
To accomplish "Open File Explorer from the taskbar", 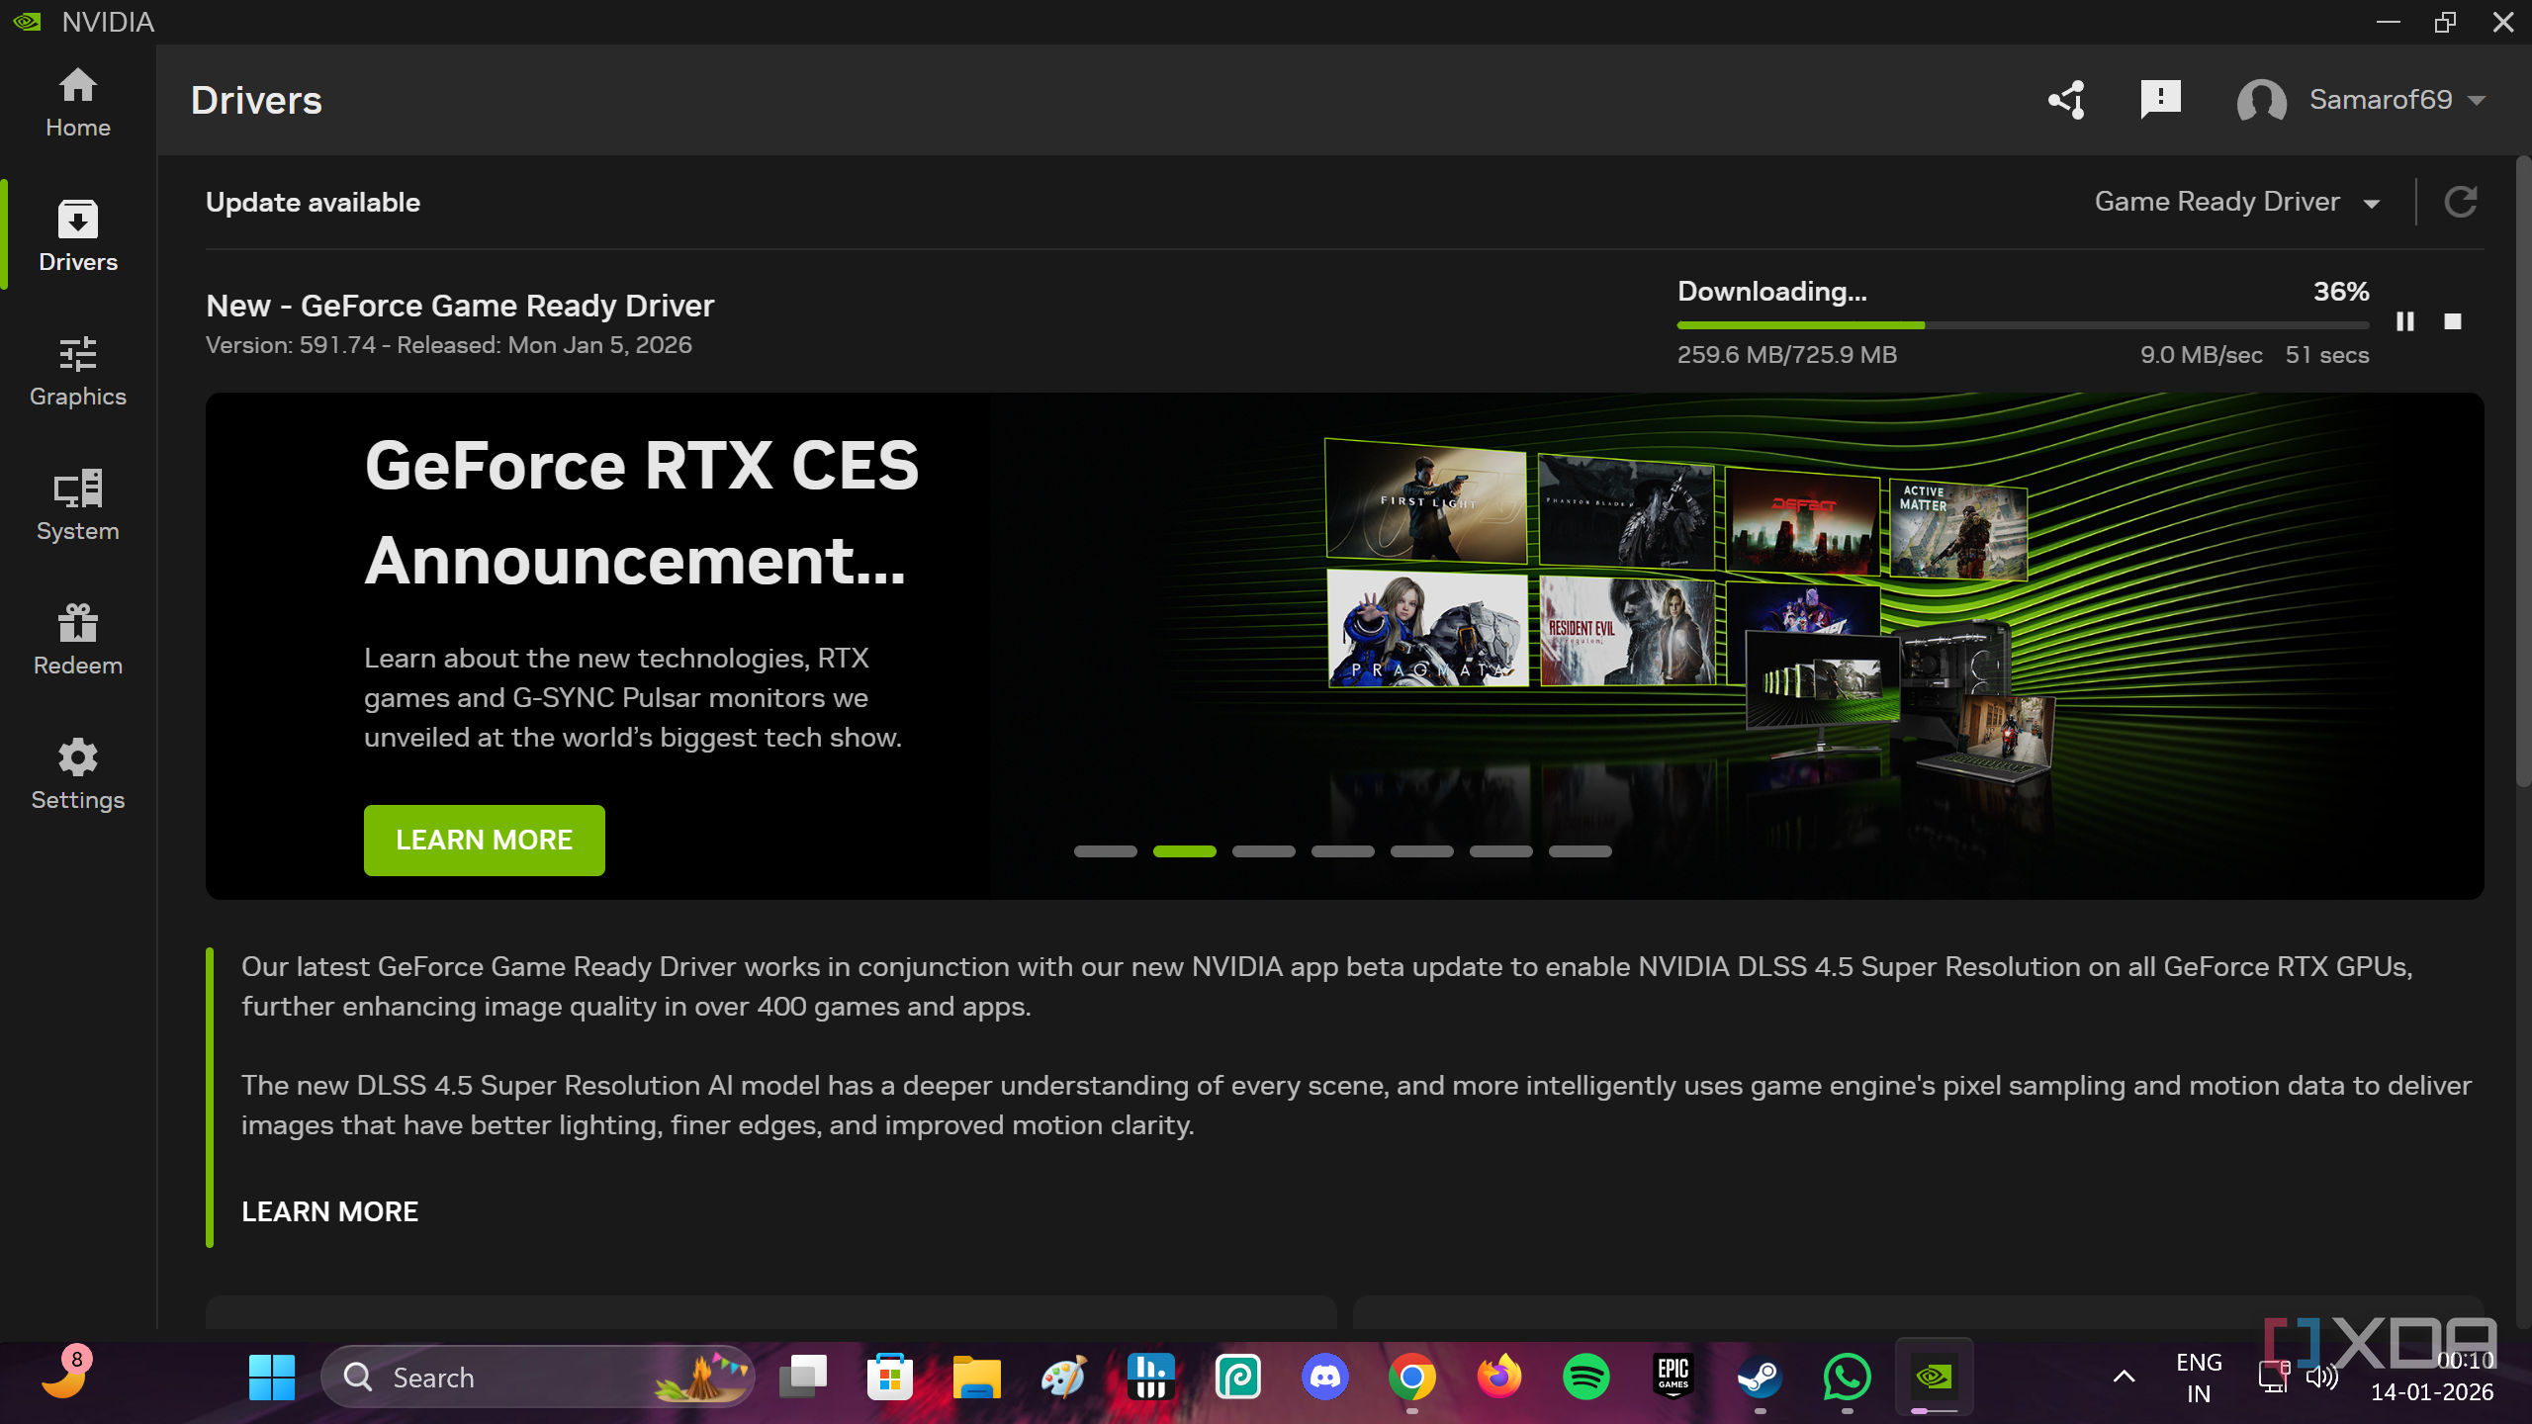I will [x=977, y=1378].
